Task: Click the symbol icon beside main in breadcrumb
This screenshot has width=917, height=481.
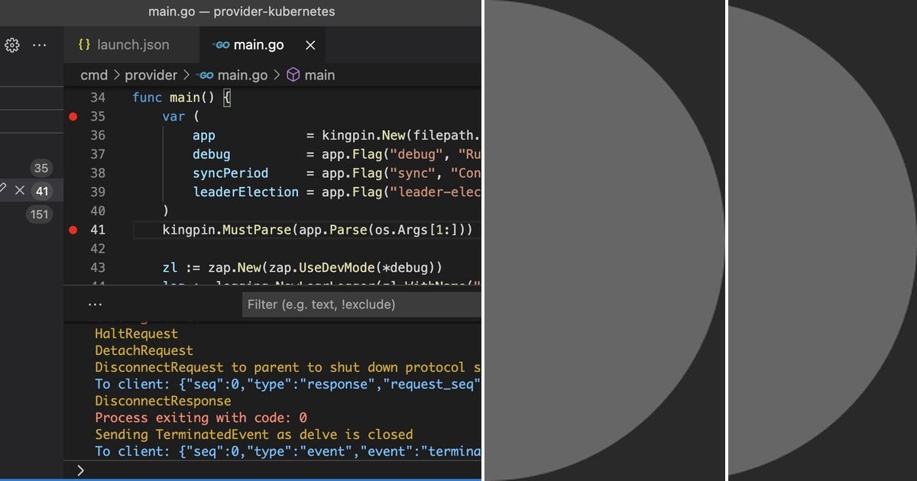Action: click(x=293, y=75)
